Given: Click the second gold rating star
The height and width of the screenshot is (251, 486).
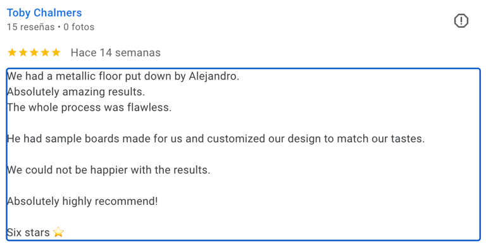Looking at the screenshot, I should 23,52.
